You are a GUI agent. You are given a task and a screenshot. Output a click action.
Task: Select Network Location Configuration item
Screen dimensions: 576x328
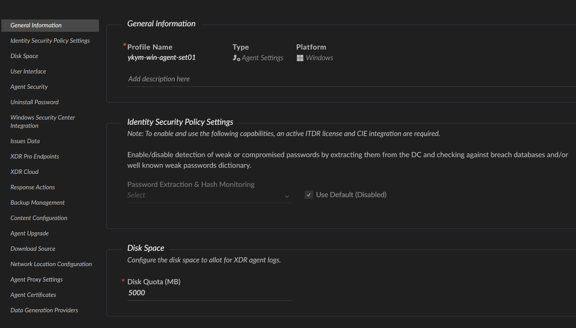click(x=51, y=264)
